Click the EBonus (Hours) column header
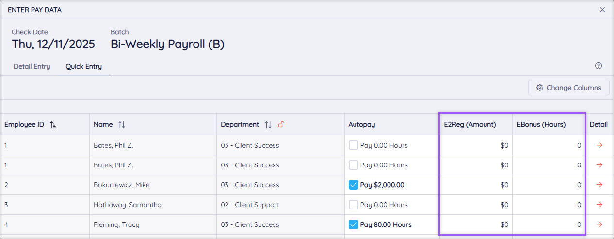This screenshot has width=614, height=239. click(541, 124)
